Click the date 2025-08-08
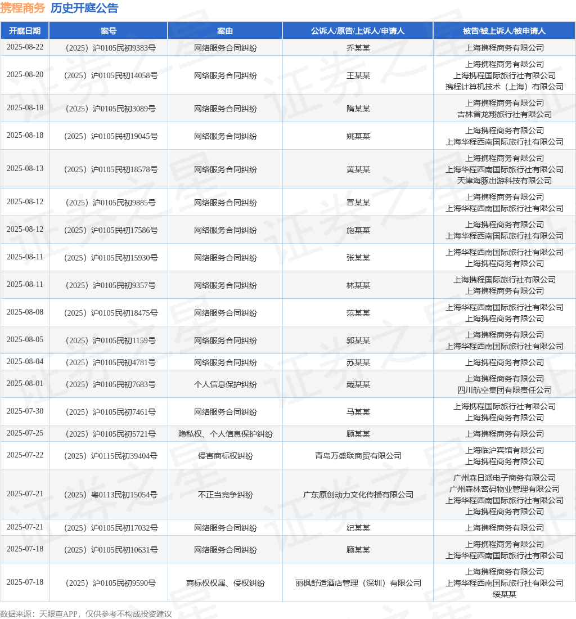Screen dimensions: 576x619 point(25,312)
